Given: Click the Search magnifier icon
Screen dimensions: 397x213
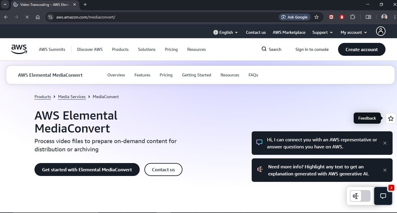Looking at the screenshot, I should (x=264, y=49).
